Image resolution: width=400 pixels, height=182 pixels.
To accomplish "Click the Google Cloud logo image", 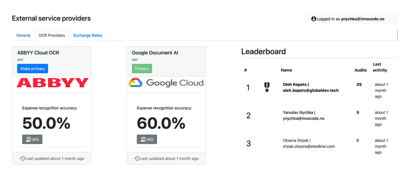I will [x=166, y=83].
